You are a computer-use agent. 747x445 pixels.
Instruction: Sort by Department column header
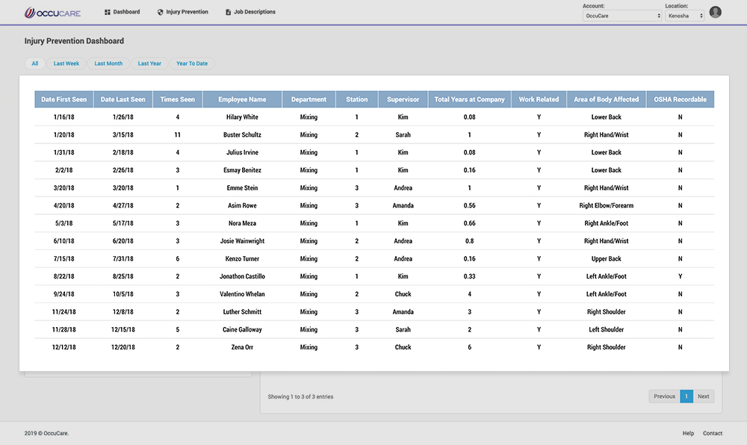309,99
